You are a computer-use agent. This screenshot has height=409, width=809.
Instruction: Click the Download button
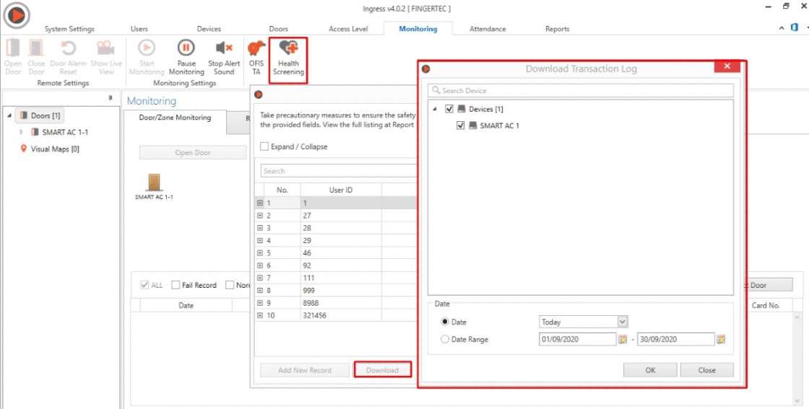coord(382,370)
